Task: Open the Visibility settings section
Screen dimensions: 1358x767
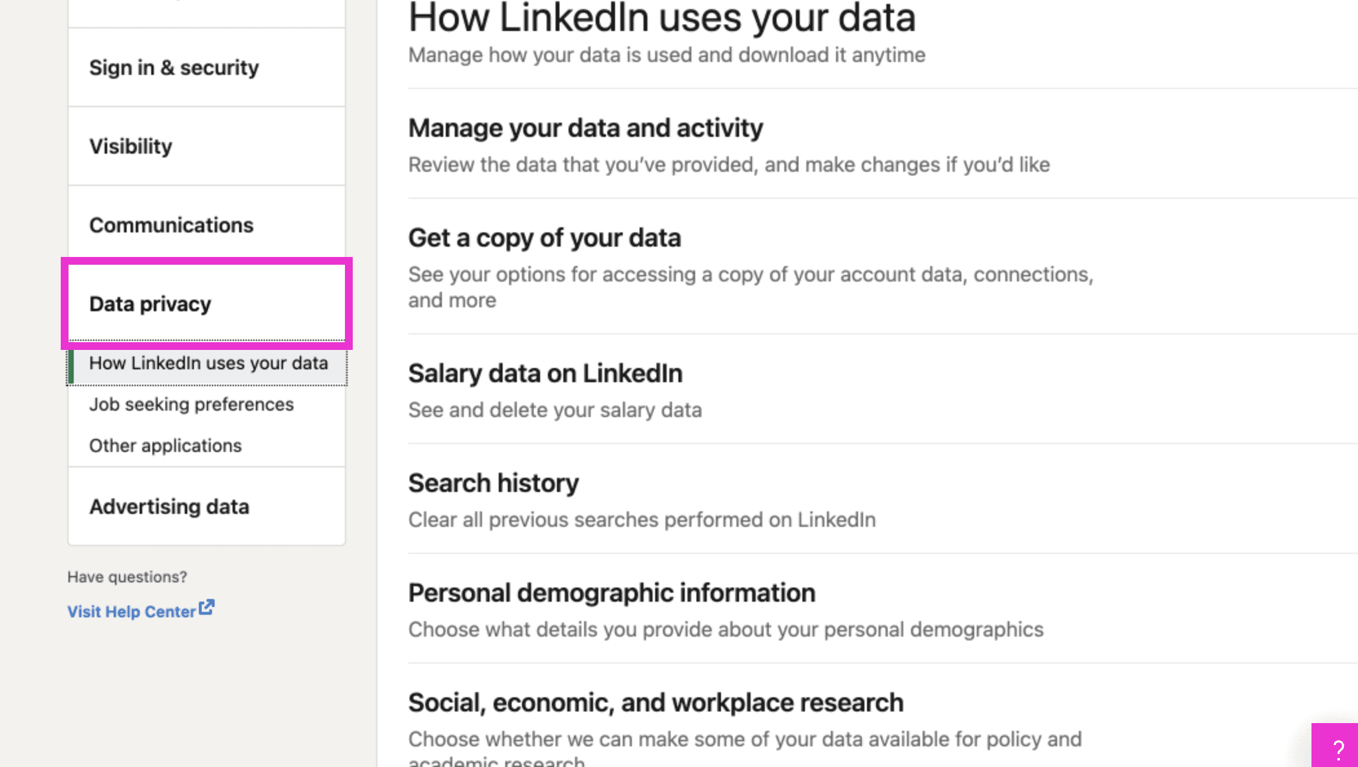Action: [x=130, y=146]
